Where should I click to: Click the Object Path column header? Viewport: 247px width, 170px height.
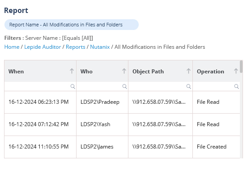pyautogui.click(x=160, y=71)
